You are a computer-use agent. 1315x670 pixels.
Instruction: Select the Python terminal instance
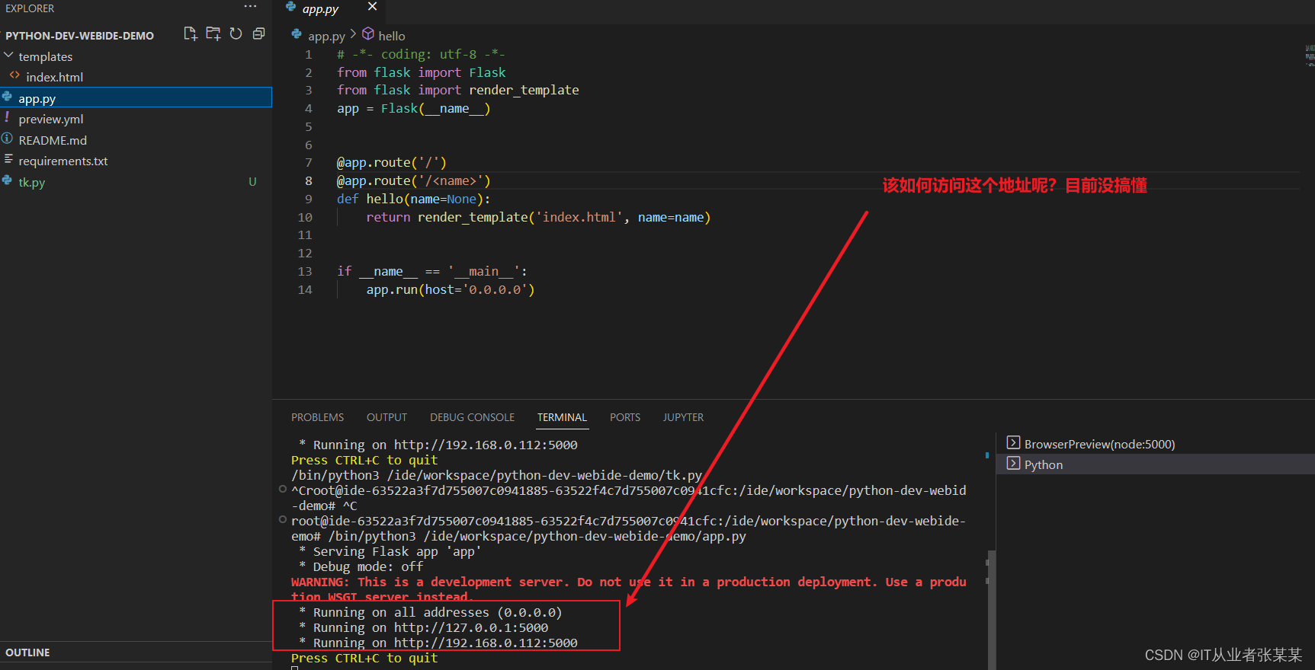(1156, 464)
